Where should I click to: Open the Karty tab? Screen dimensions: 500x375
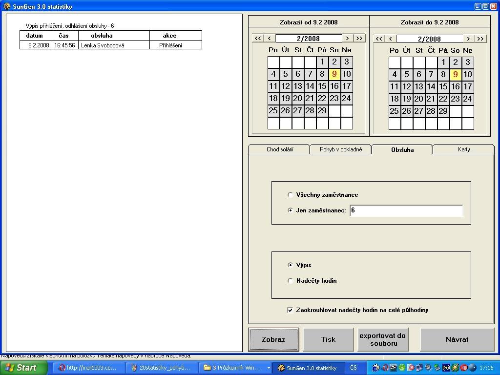pyautogui.click(x=464, y=149)
